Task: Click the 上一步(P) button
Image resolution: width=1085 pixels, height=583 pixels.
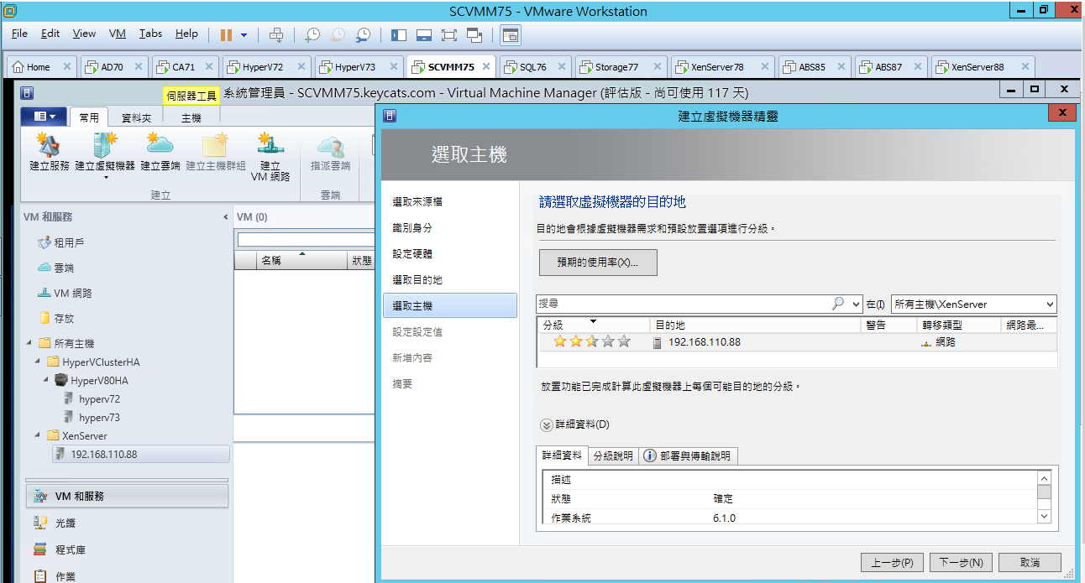Action: [893, 562]
